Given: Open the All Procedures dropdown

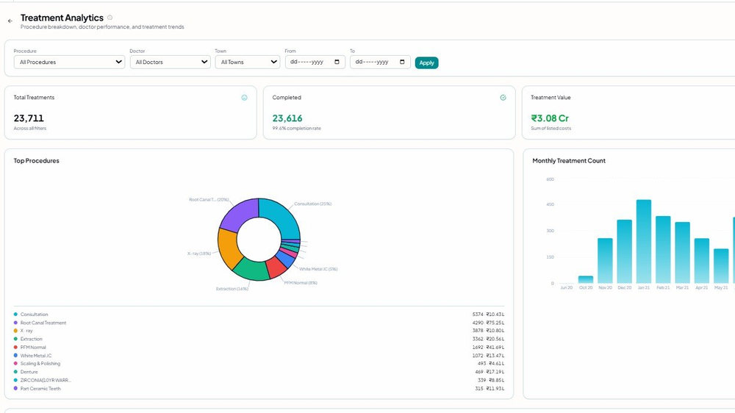Looking at the screenshot, I should [x=69, y=62].
